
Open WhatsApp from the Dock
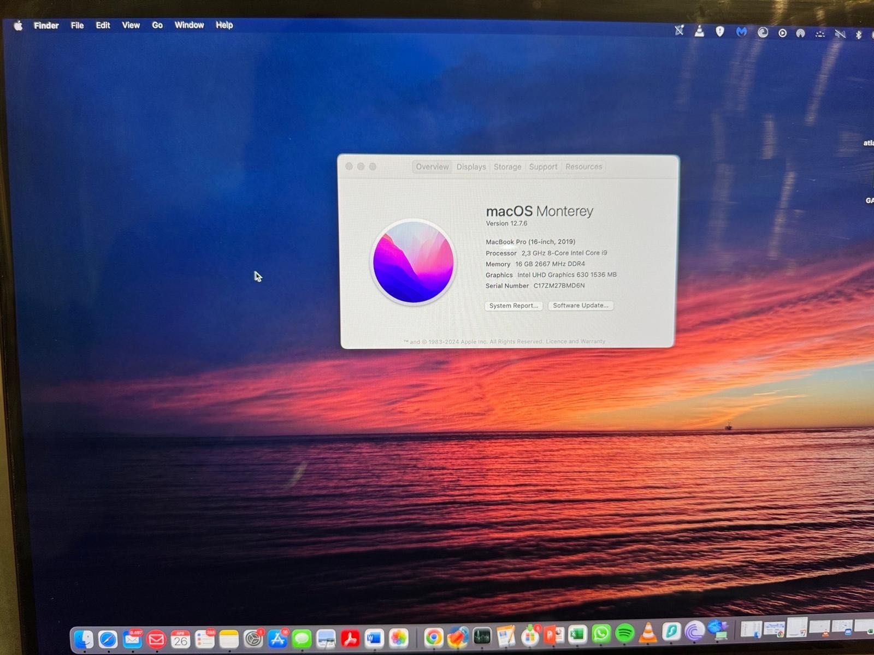(601, 633)
